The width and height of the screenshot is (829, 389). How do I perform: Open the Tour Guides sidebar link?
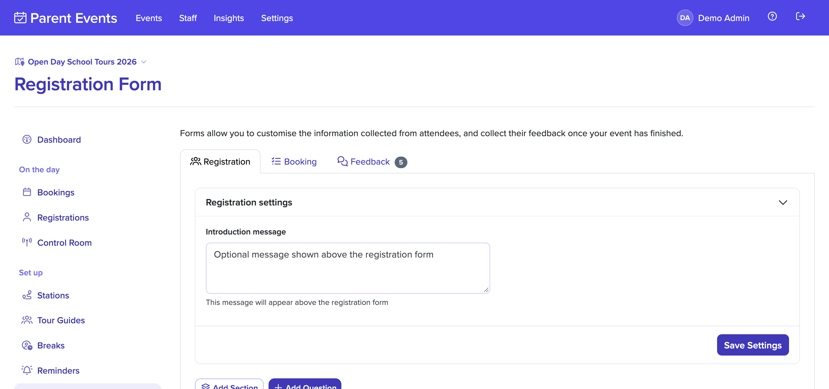click(x=61, y=321)
